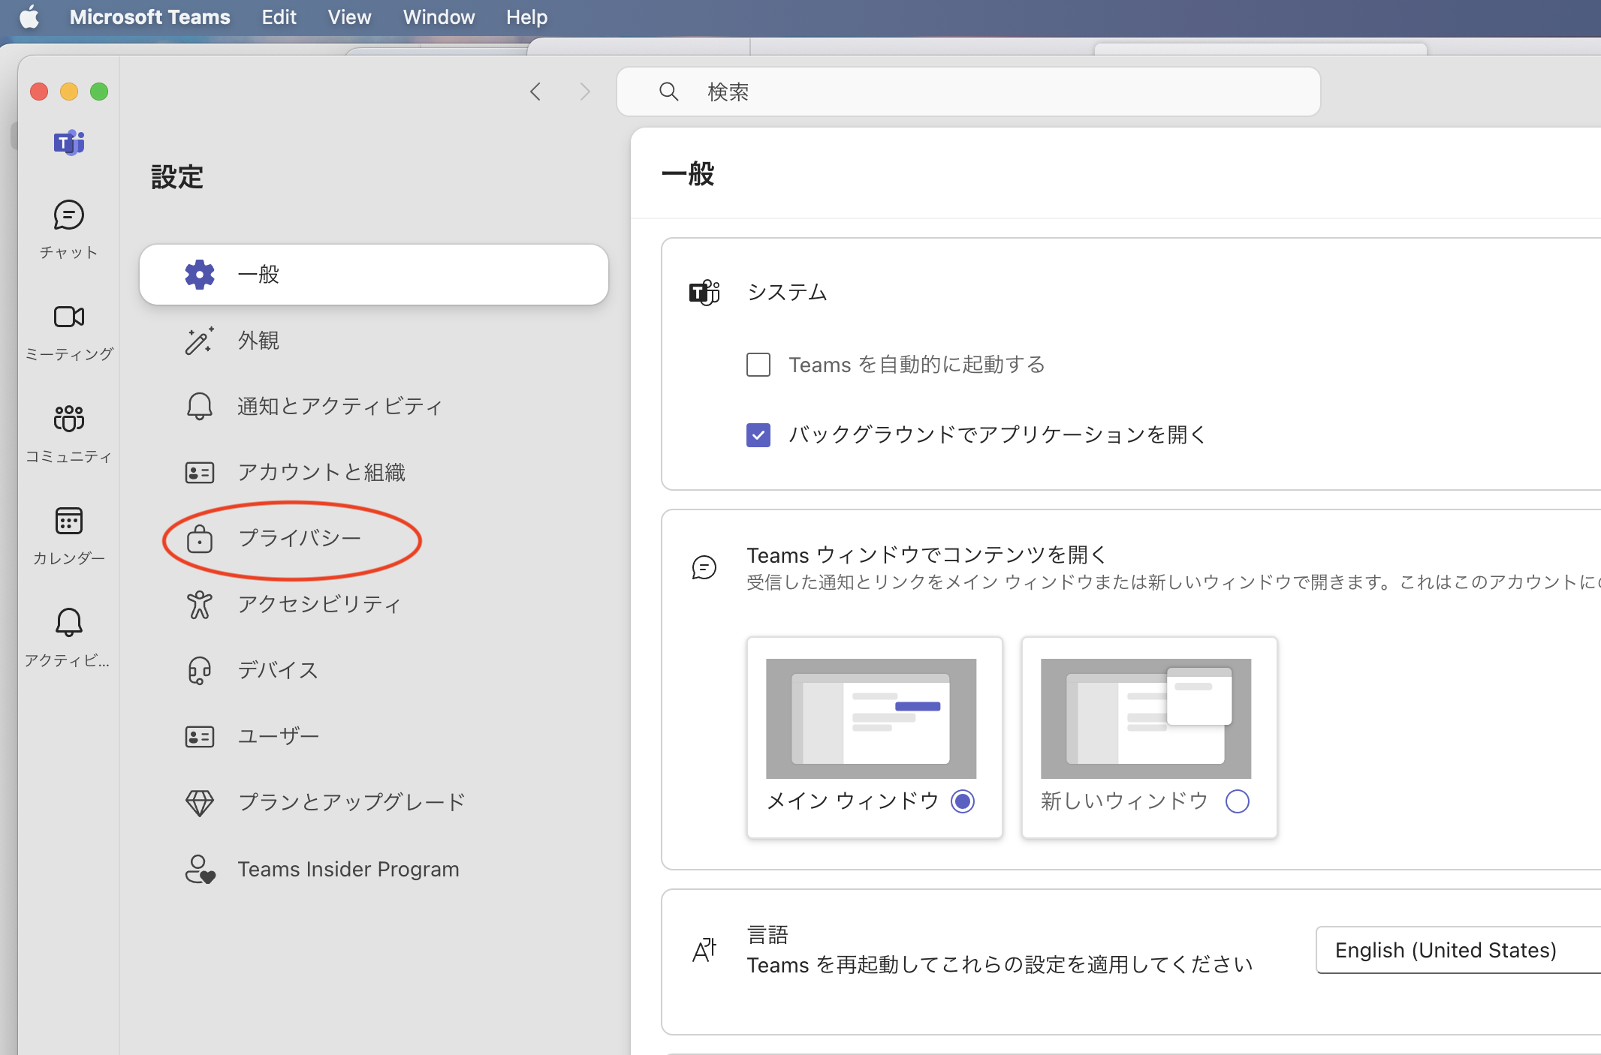Open the View menu in menu bar
This screenshot has width=1601, height=1055.
349,17
